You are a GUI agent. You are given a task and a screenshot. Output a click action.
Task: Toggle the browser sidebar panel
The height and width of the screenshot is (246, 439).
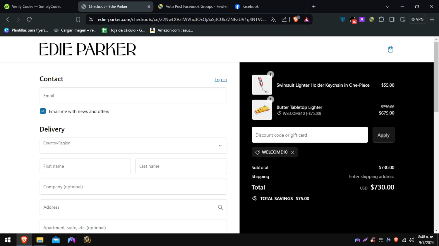pos(392,19)
